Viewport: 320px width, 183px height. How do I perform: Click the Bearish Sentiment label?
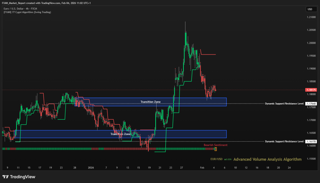215,145
